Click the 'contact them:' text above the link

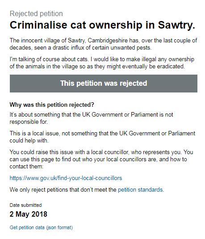click(26, 167)
